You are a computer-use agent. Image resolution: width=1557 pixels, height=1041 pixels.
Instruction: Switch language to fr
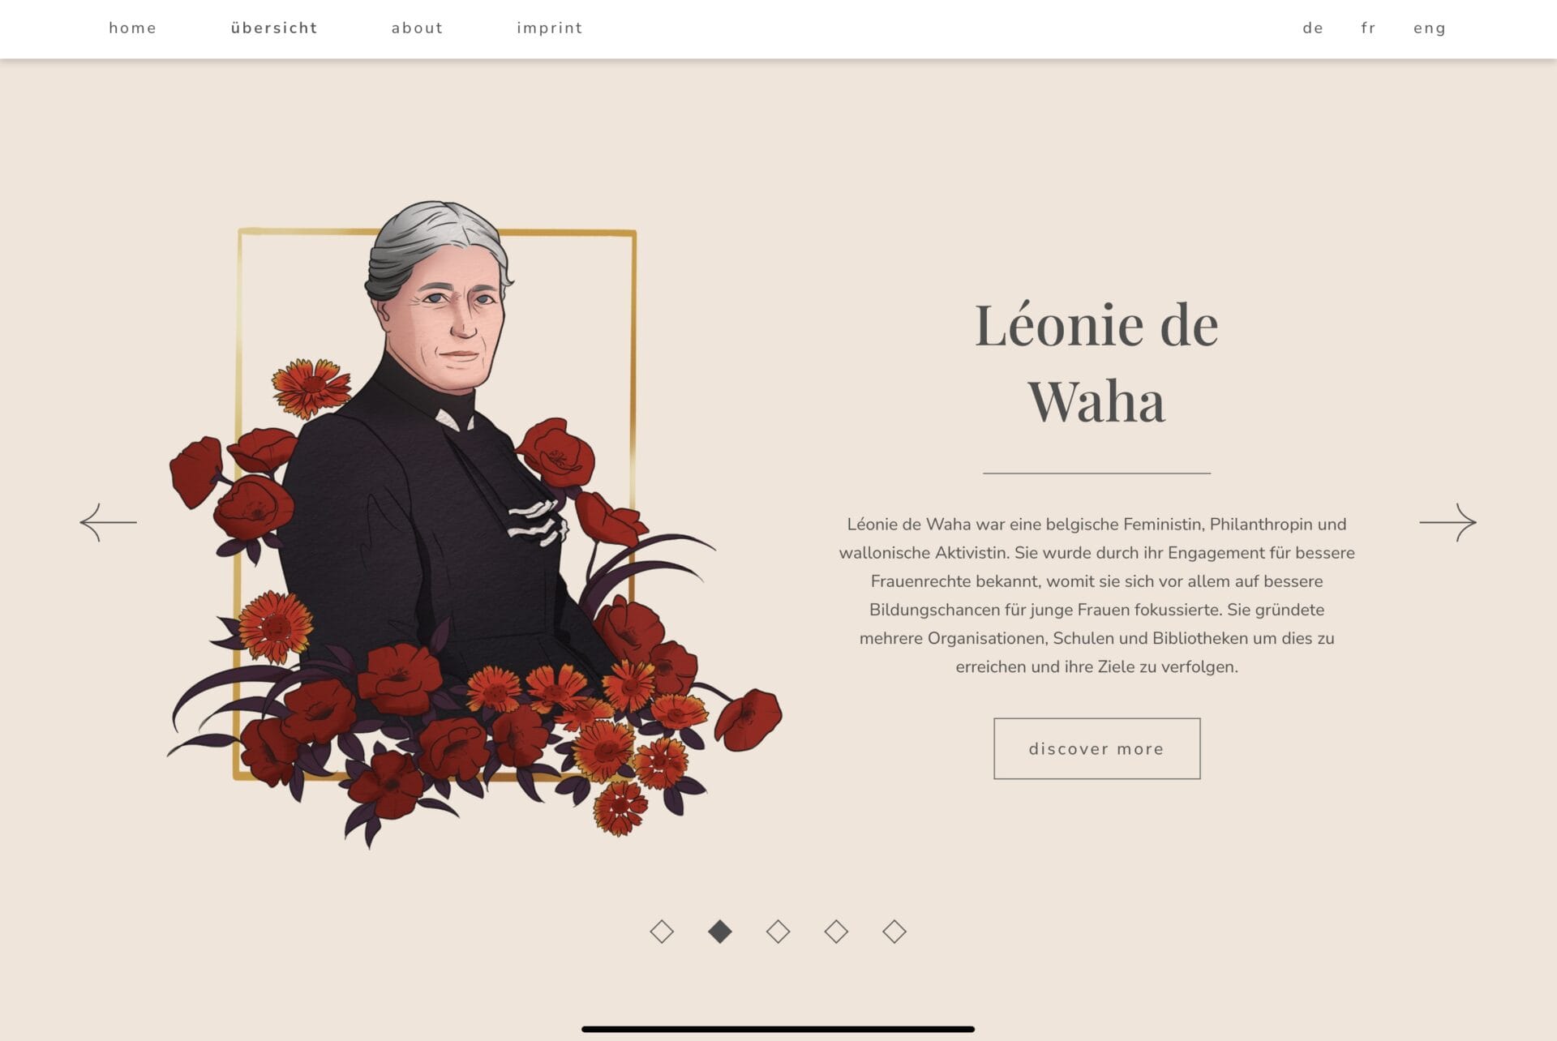click(1368, 28)
